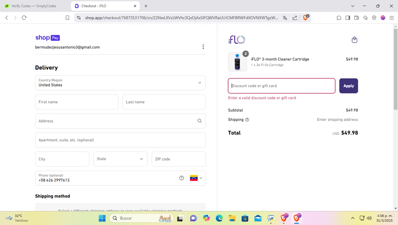398x225 pixels.
Task: Open Windows Start menu
Action: (x=102, y=218)
